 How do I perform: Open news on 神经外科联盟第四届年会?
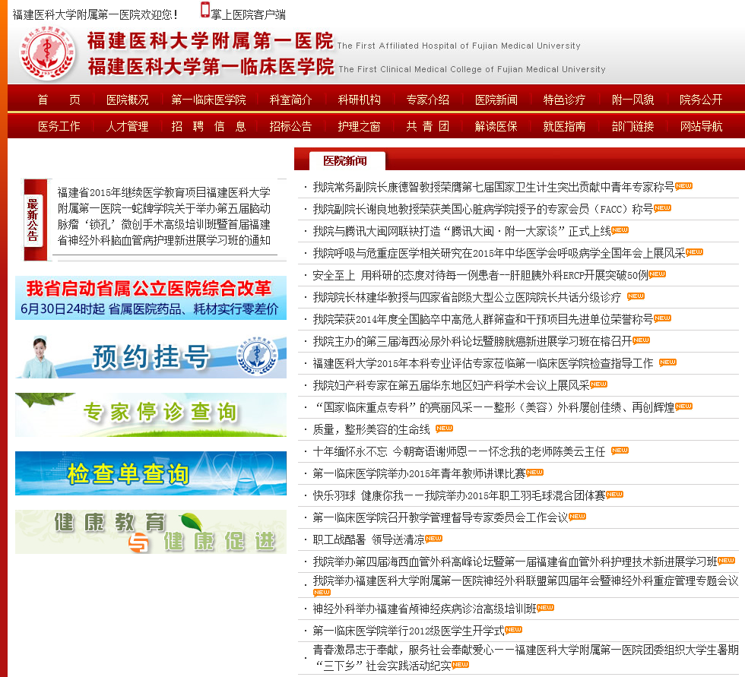pyautogui.click(x=525, y=581)
